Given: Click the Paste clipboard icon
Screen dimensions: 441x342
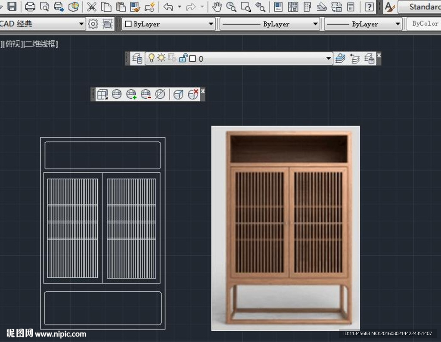Looking at the screenshot, I should pyautogui.click(x=121, y=6).
